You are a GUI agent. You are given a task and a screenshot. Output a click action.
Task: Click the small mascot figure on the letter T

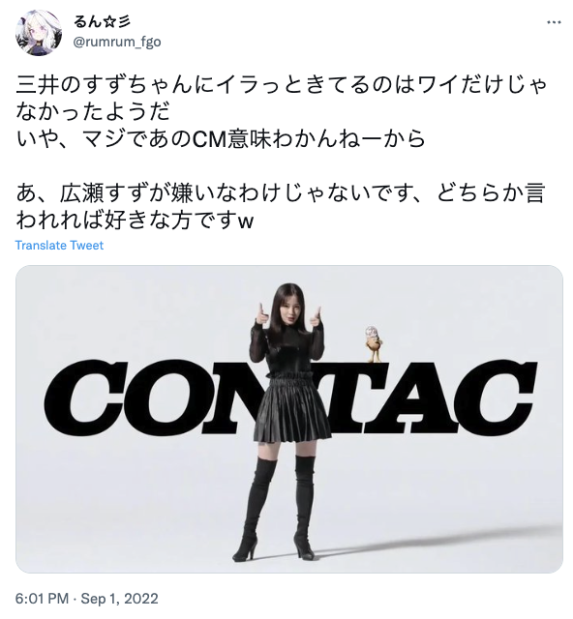372,343
